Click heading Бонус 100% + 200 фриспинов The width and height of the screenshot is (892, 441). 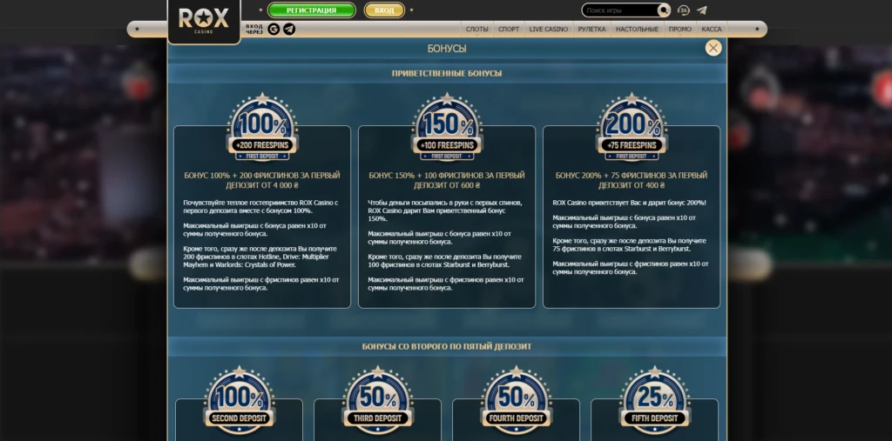(x=262, y=180)
